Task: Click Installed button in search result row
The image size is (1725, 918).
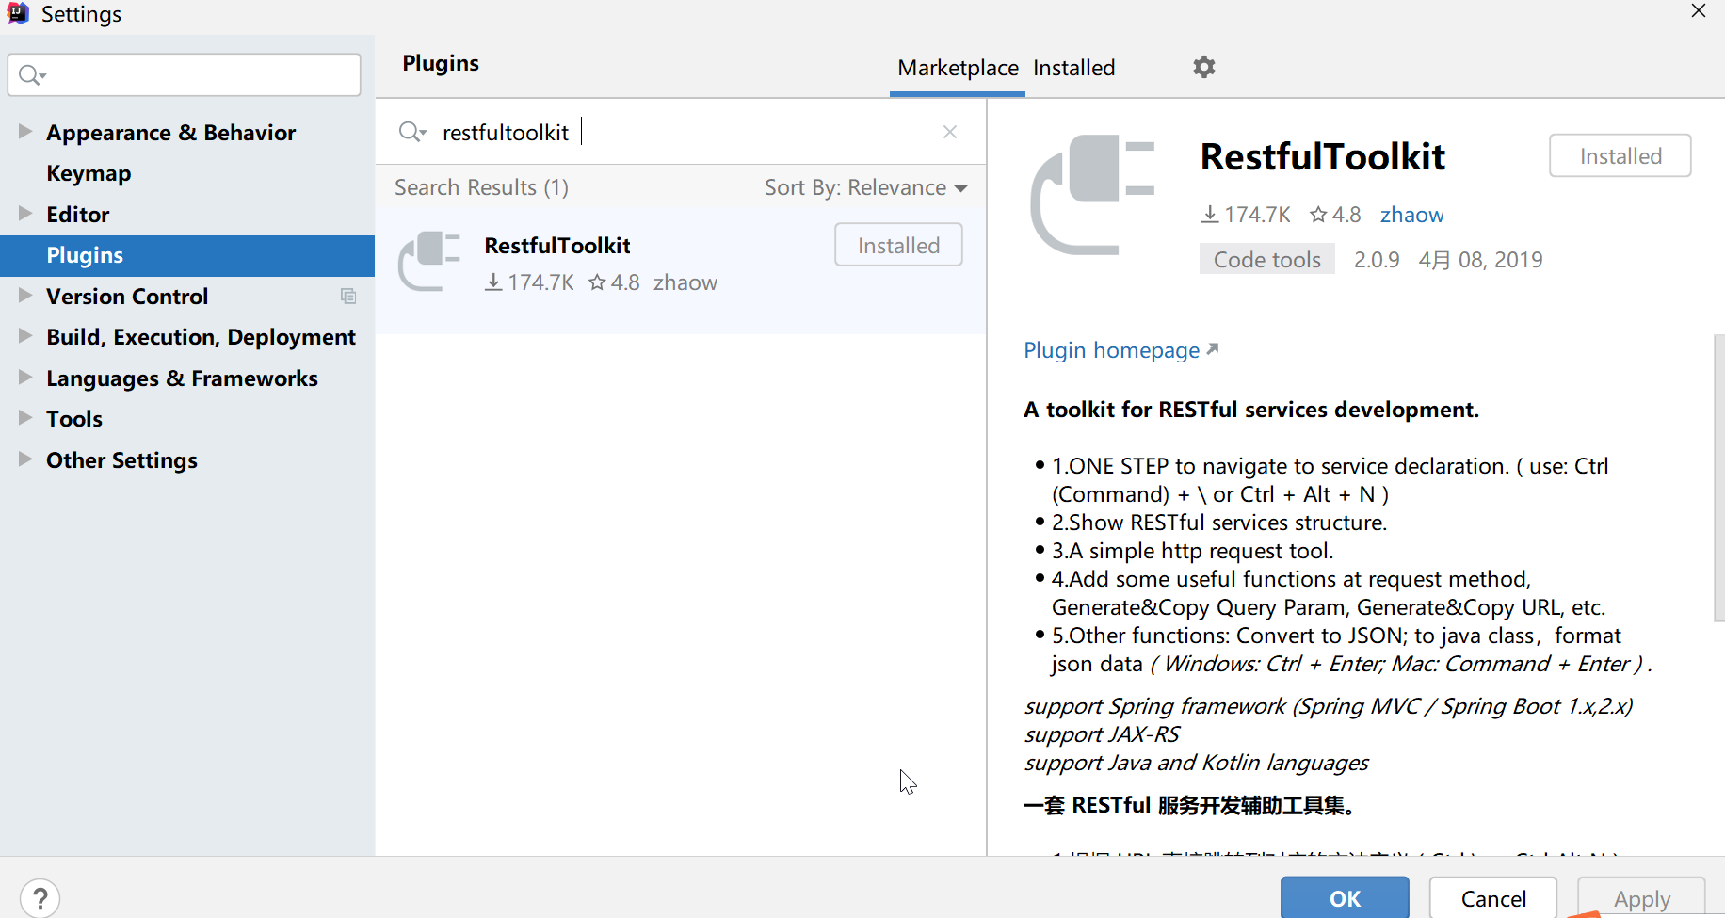Action: click(x=898, y=245)
